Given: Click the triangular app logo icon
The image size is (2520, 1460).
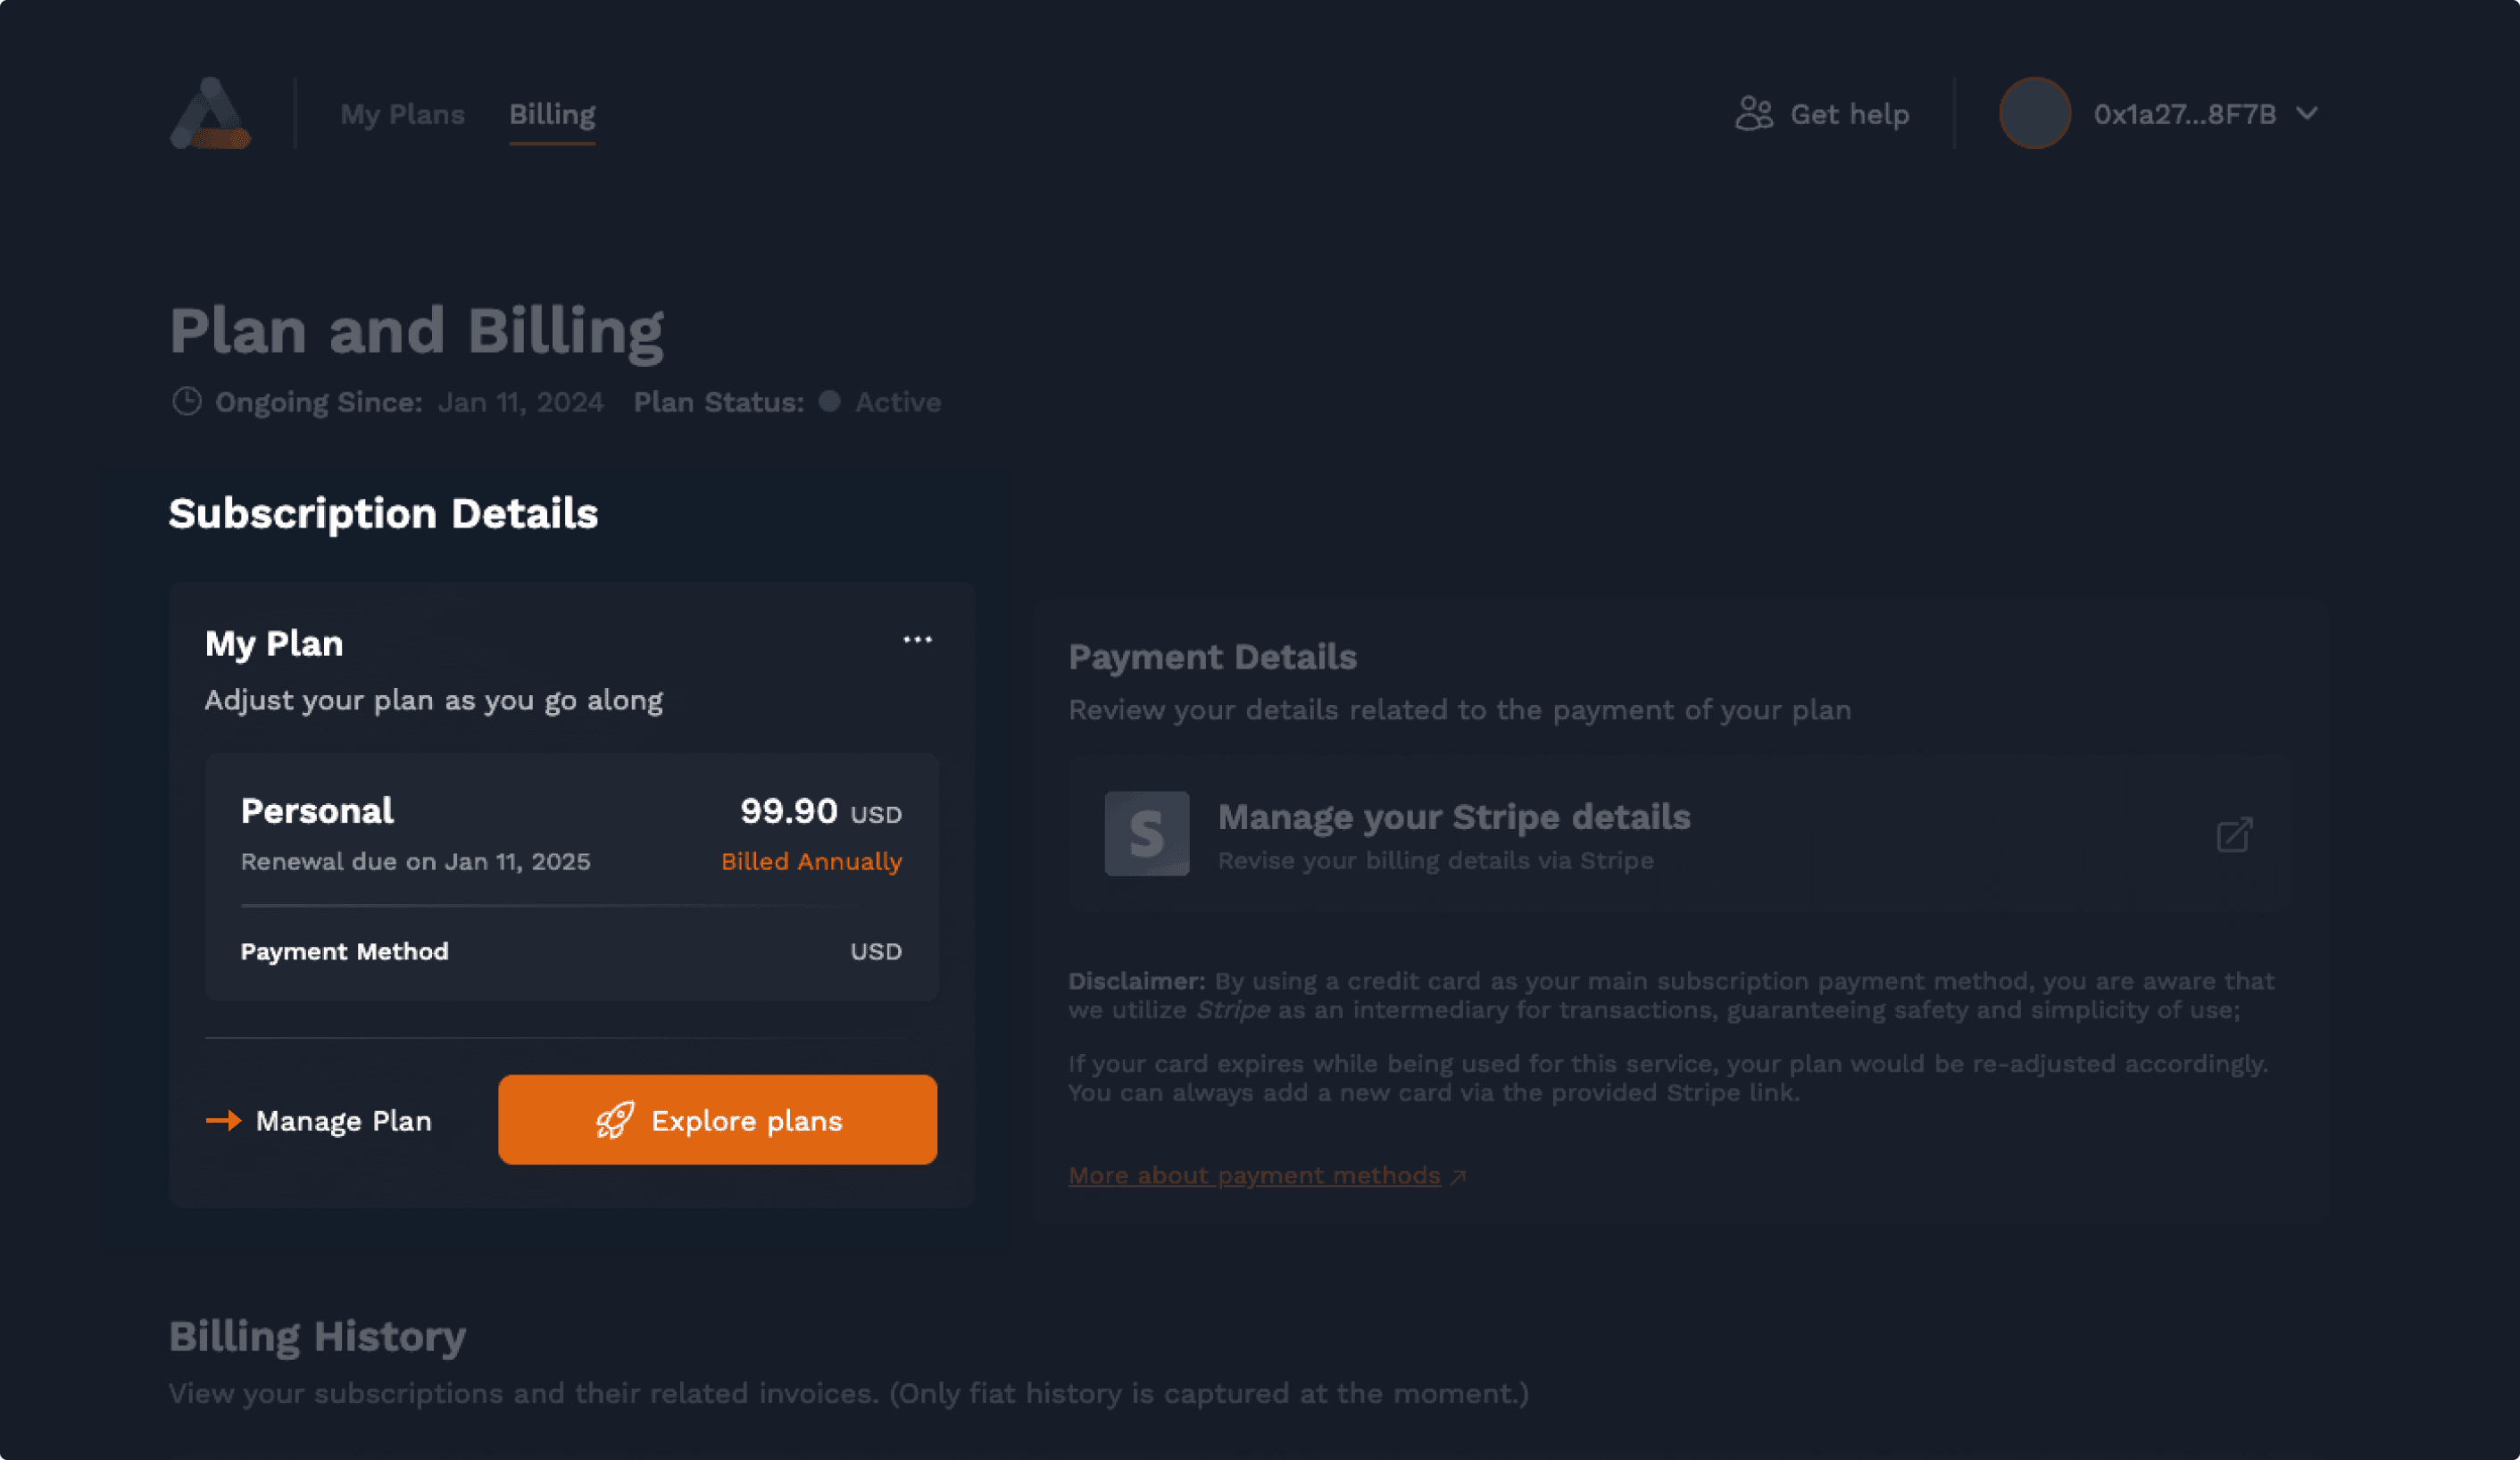Looking at the screenshot, I should 210,114.
